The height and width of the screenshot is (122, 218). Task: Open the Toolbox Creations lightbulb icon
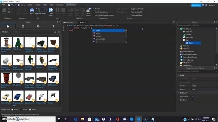(53, 26)
